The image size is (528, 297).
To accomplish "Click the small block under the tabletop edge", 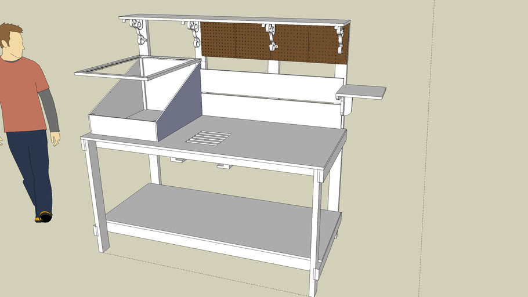I will (224, 167).
